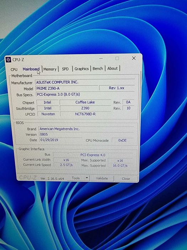This screenshot has width=187, height=250.
Task: Click the Tools button
Action: (76, 178)
